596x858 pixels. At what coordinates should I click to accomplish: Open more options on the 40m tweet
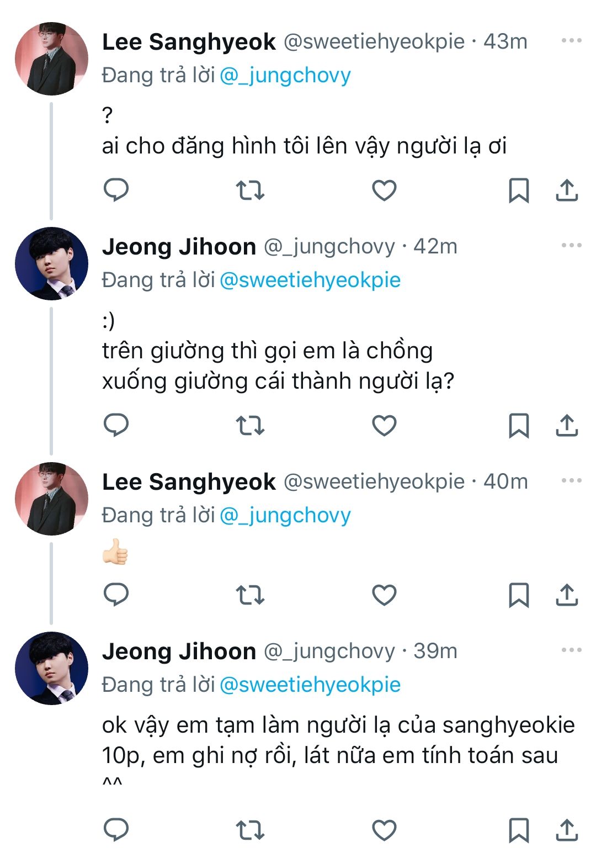[571, 481]
